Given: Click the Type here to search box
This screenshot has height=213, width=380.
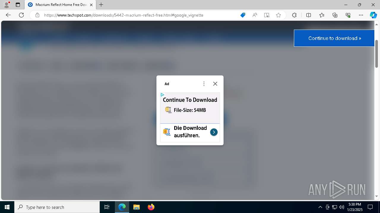Looking at the screenshot, I should tap(57, 207).
